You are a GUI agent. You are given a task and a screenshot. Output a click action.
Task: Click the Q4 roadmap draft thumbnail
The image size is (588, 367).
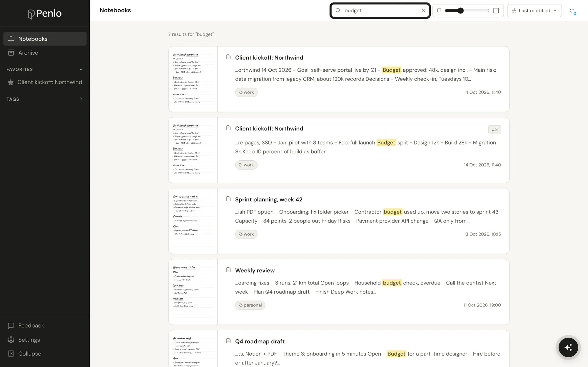(193, 349)
